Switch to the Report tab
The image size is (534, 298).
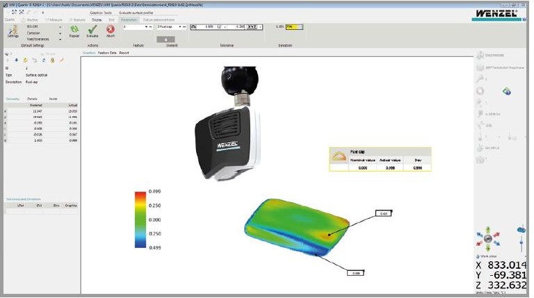point(124,53)
